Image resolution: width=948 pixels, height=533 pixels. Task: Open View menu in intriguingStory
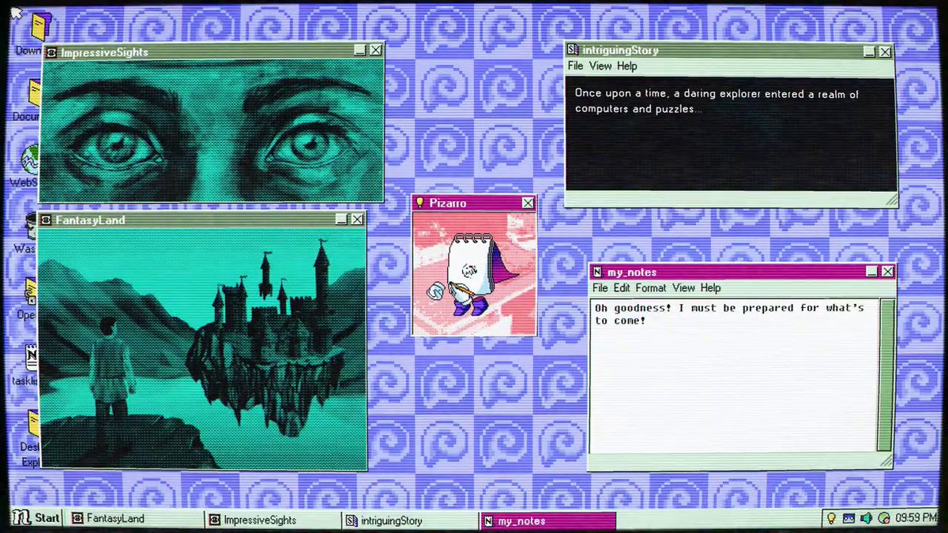tap(600, 66)
